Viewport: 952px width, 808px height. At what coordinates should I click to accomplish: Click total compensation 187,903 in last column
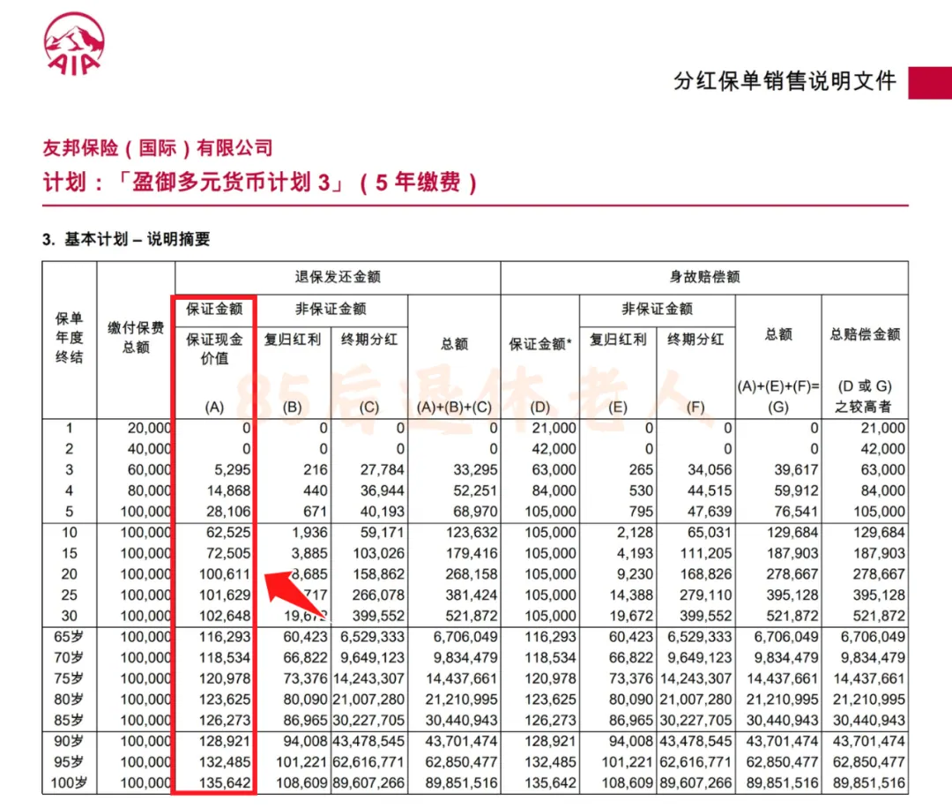click(x=879, y=553)
